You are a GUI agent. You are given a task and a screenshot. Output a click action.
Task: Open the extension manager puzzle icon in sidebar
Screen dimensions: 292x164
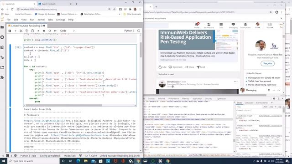(2, 77)
